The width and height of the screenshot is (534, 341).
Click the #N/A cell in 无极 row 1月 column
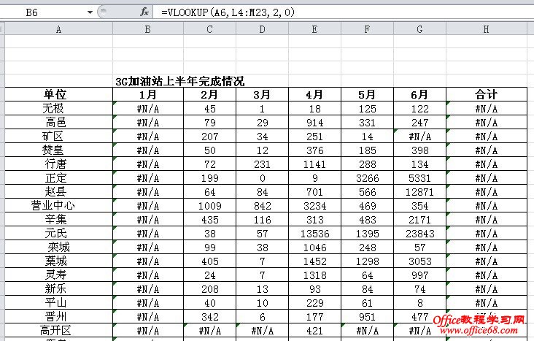point(148,109)
